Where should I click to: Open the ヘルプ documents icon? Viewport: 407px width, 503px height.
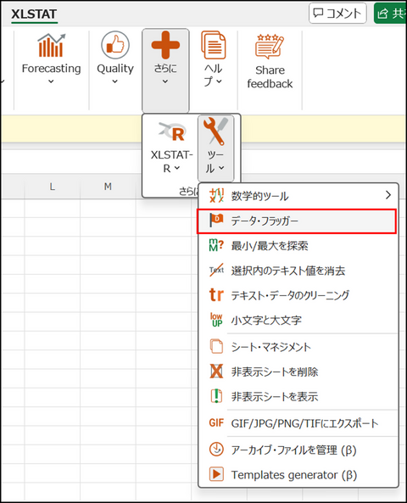pos(214,45)
